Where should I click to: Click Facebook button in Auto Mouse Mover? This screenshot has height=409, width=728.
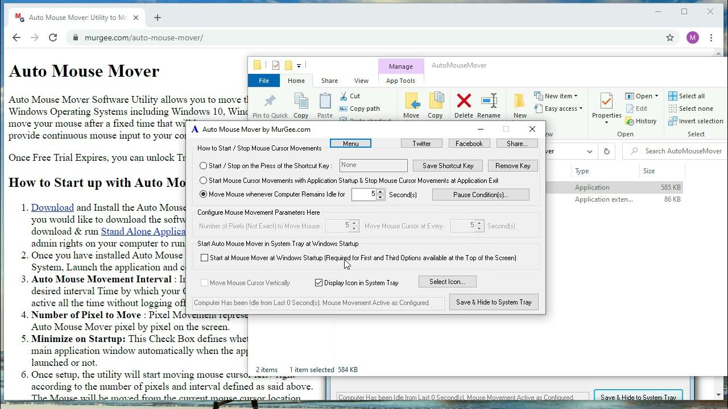(469, 144)
